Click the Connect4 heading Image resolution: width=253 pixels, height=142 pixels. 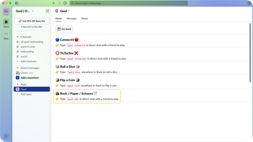coord(67,40)
